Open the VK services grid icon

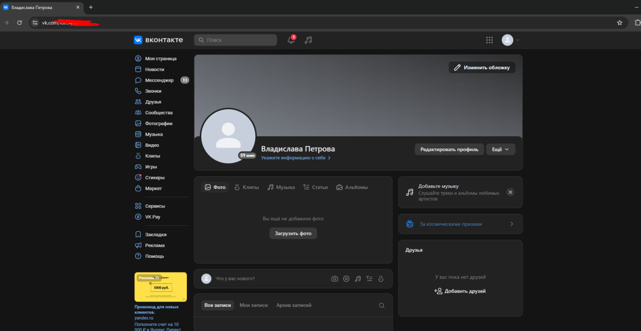coord(489,40)
